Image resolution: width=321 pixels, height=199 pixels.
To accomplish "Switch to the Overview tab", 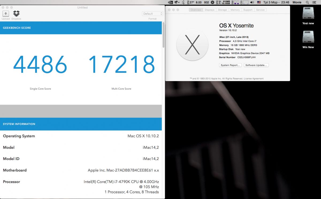I will (196, 10).
